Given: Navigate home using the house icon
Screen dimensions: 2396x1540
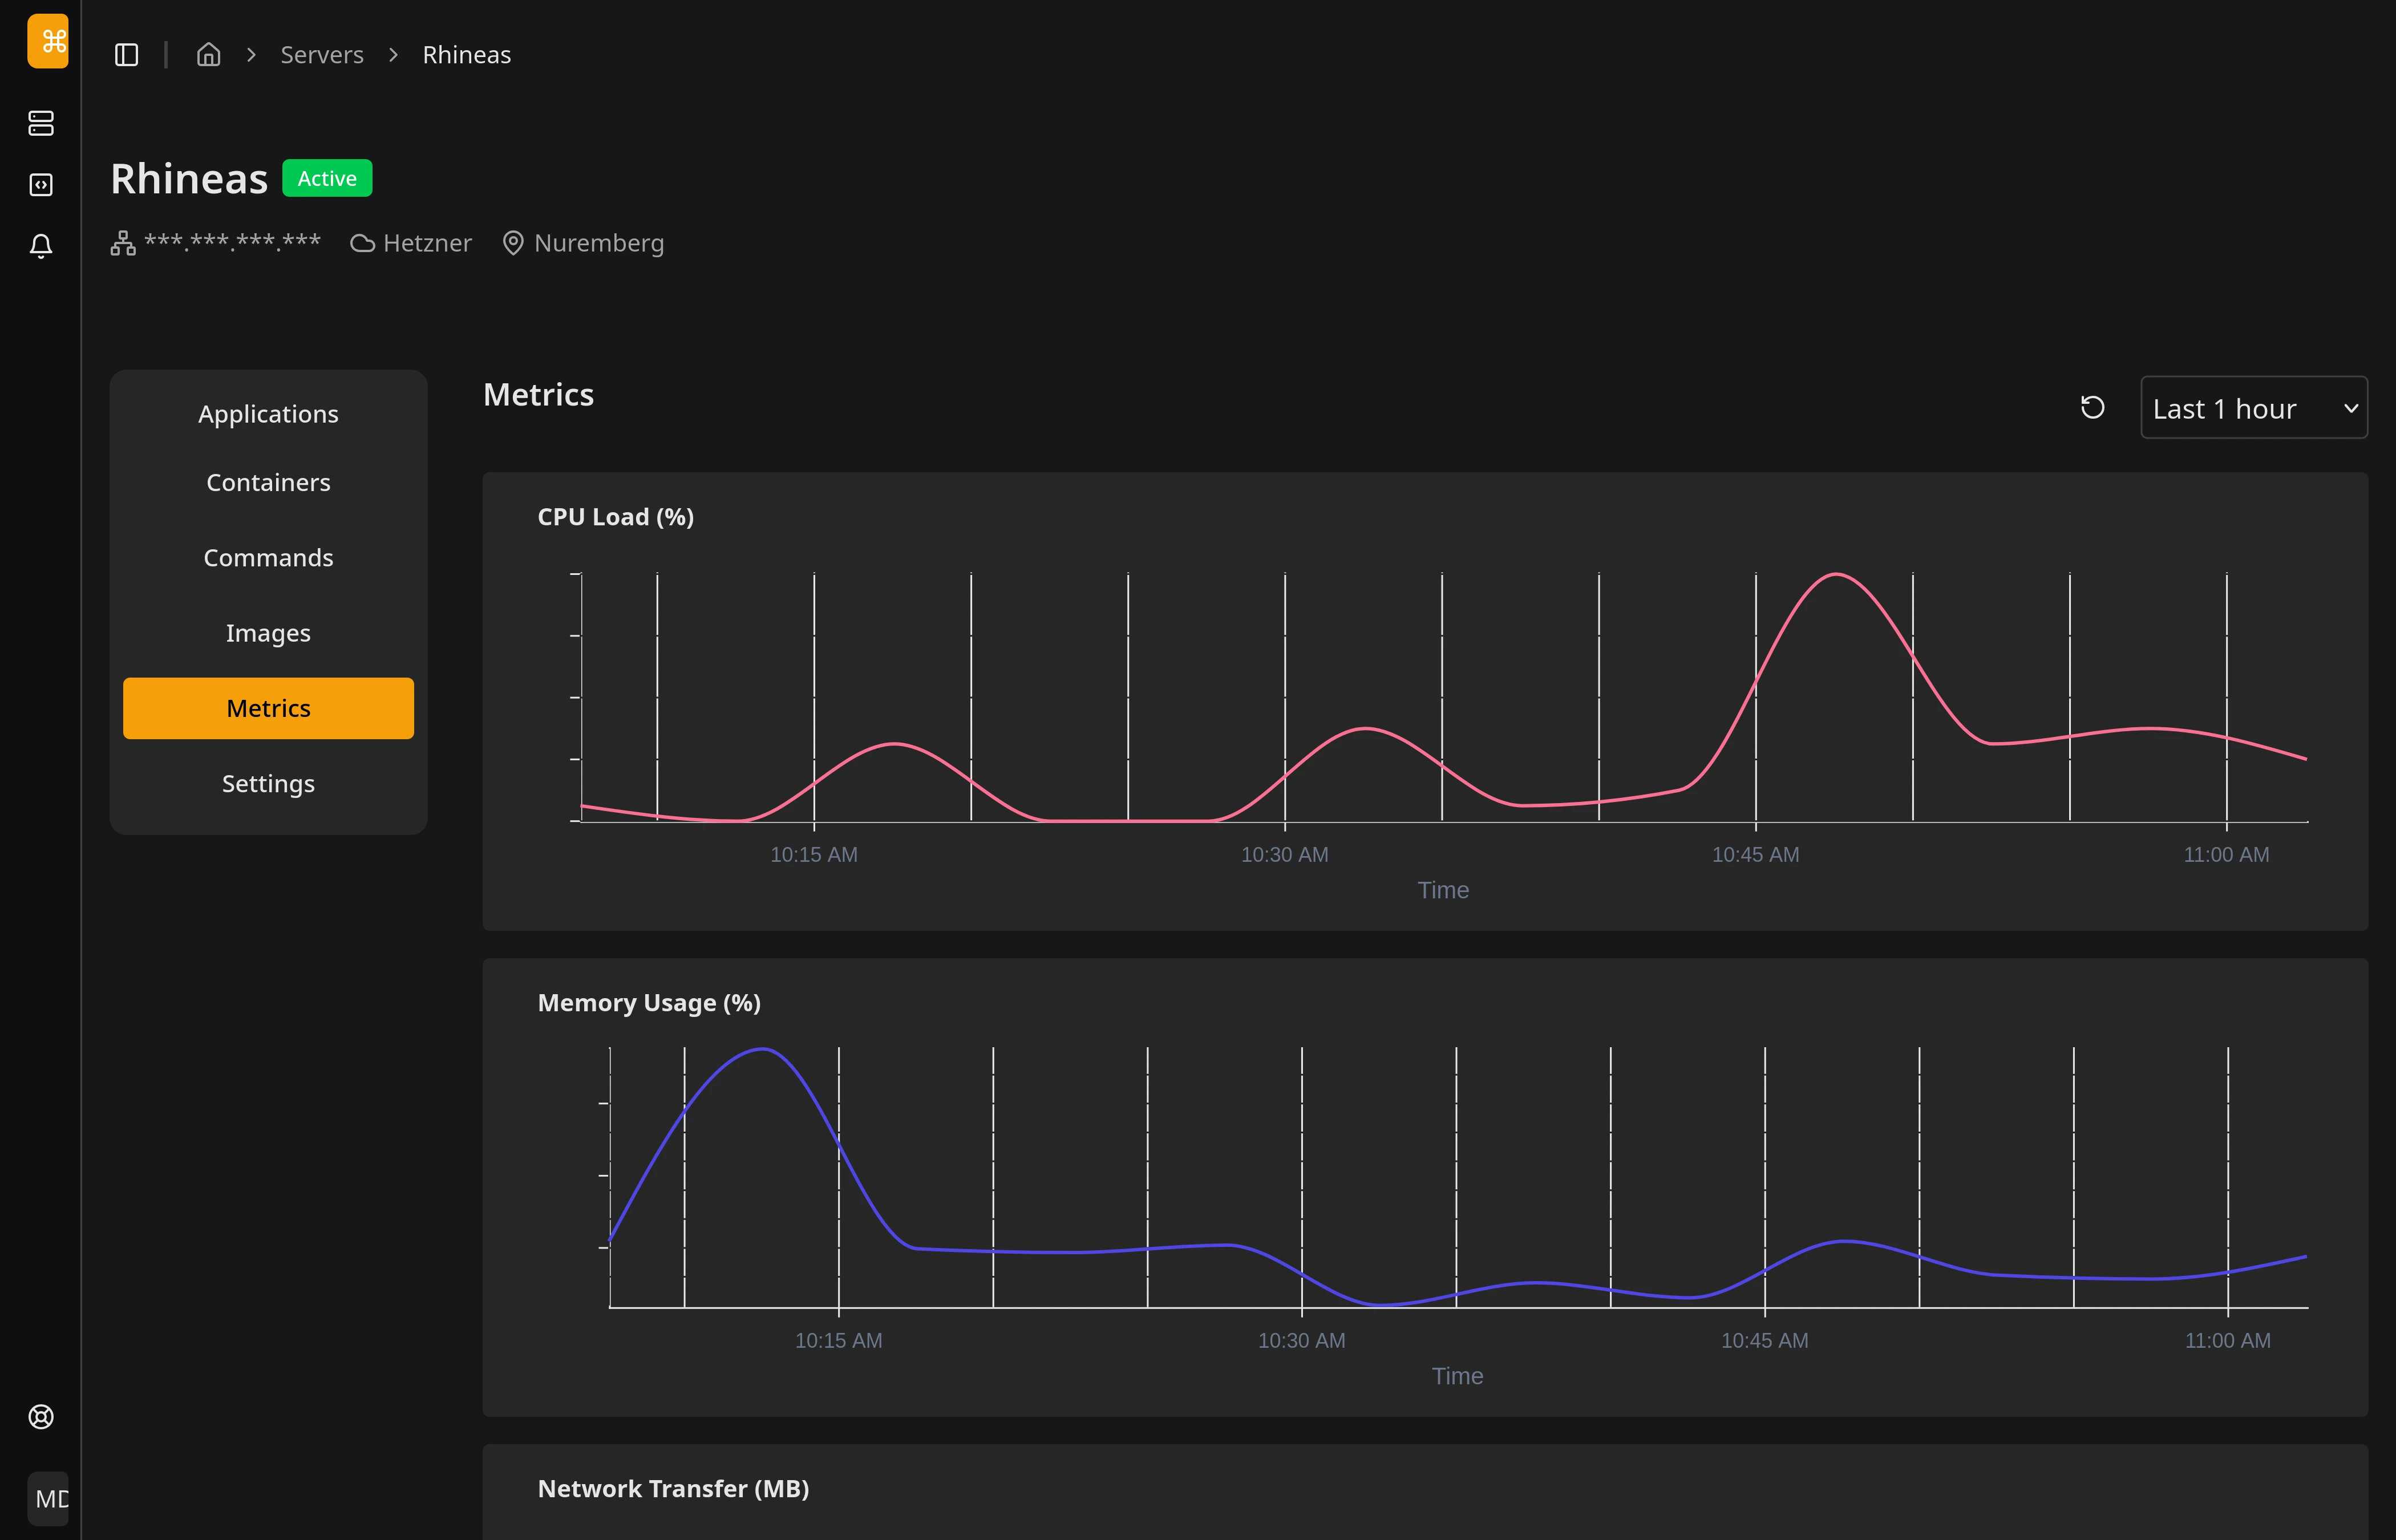Looking at the screenshot, I should (x=209, y=54).
